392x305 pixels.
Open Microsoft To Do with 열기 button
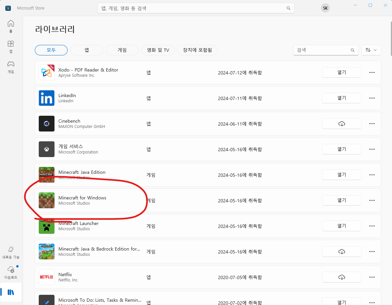(341, 302)
